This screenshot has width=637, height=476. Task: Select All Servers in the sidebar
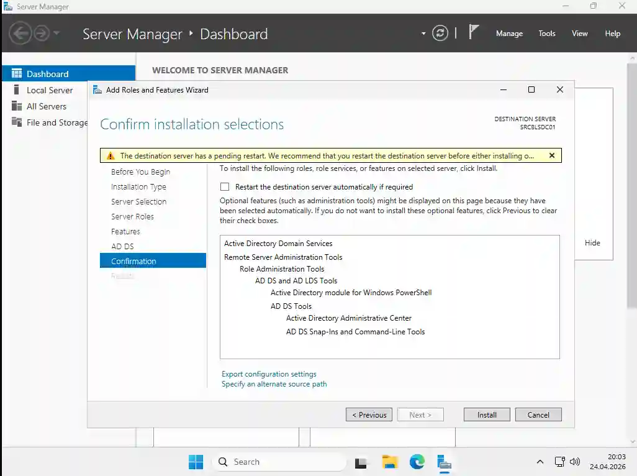pyautogui.click(x=47, y=106)
